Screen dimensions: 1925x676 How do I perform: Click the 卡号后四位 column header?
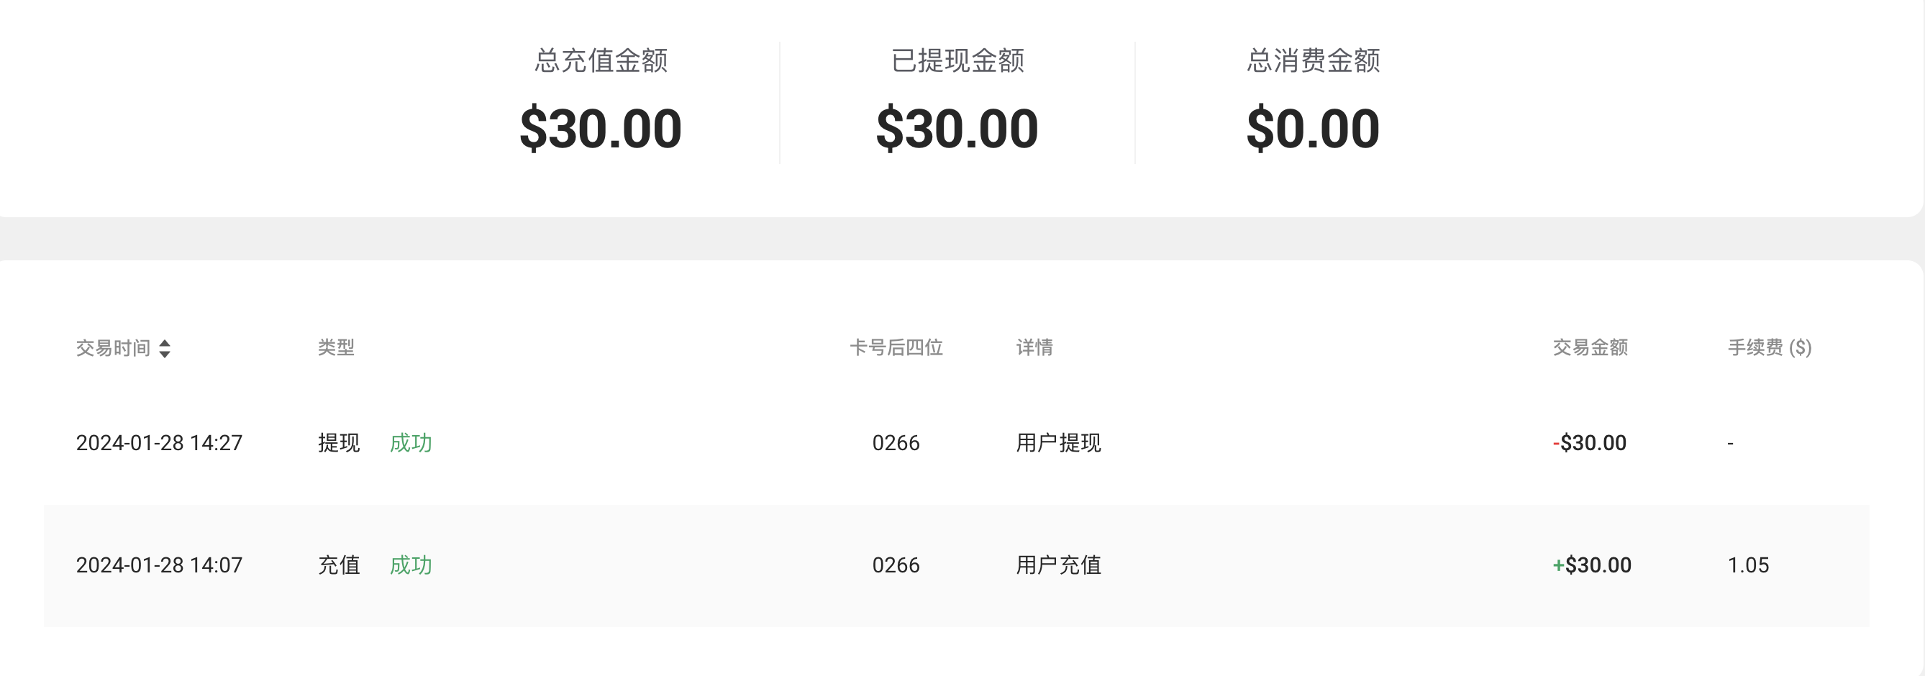(x=896, y=347)
